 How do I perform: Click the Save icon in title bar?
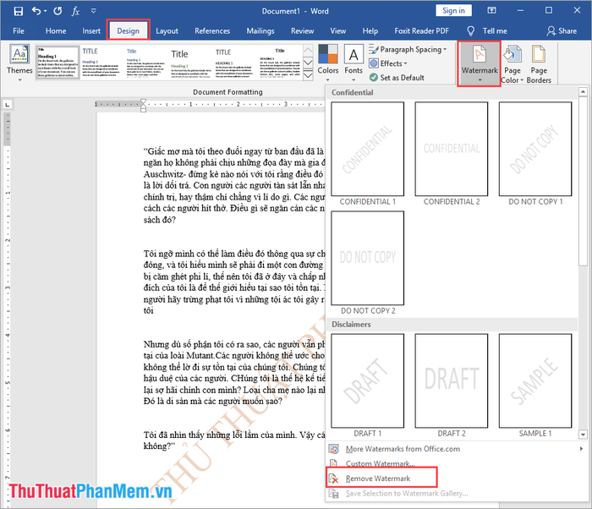click(17, 11)
